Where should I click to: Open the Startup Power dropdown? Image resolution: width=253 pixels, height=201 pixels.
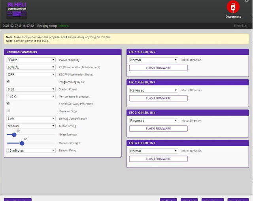[x=31, y=89]
